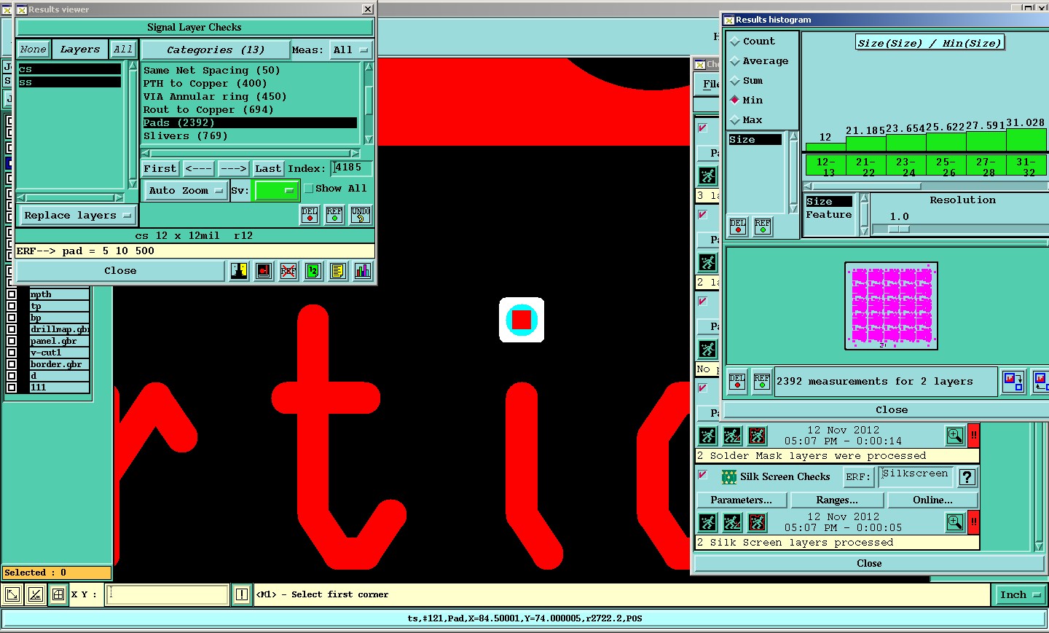Viewport: 1049px width, 633px height.
Task: Adjust the Resolution slider handle
Action: [899, 229]
